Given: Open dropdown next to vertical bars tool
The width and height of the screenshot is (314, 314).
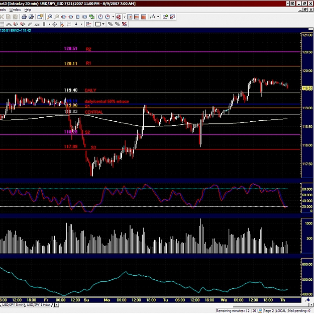Looking at the screenshot, I should click(x=49, y=24).
